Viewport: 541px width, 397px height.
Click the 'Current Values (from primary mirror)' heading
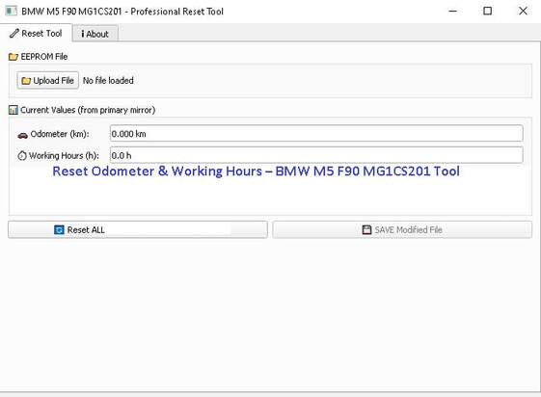click(x=88, y=110)
